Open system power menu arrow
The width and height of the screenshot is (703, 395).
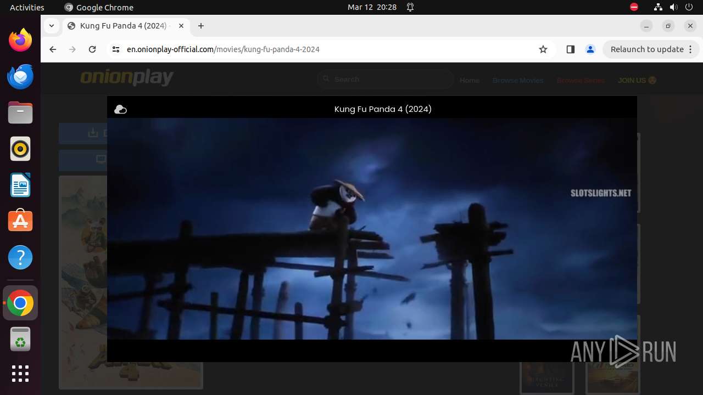(x=690, y=7)
